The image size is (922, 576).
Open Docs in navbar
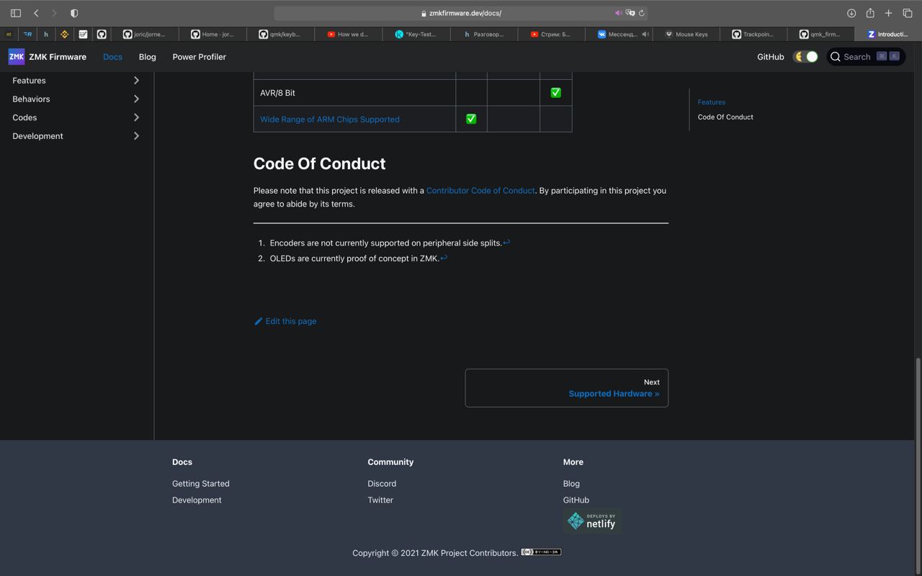point(112,57)
